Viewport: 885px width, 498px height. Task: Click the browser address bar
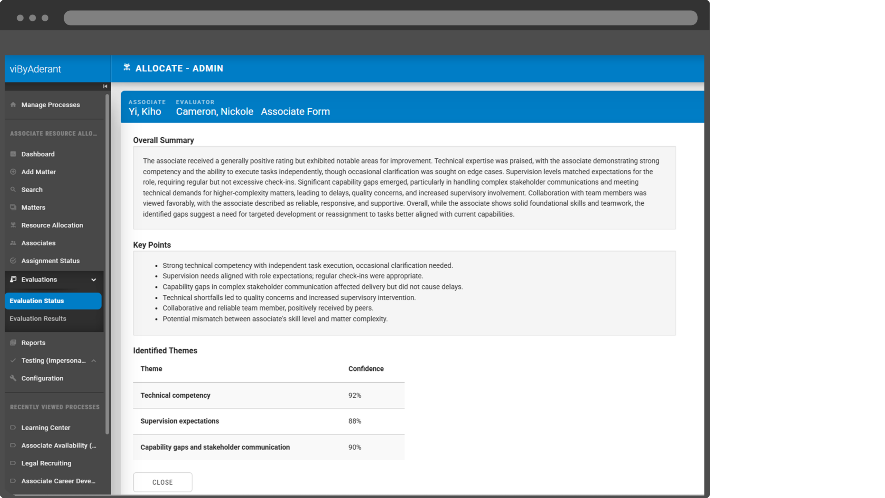(x=380, y=18)
